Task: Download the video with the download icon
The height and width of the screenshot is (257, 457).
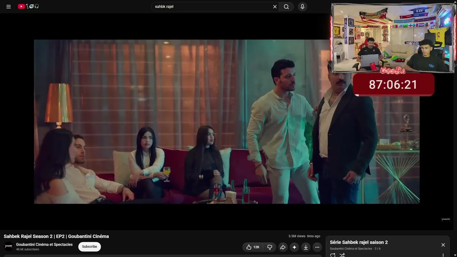Action: coord(306,247)
